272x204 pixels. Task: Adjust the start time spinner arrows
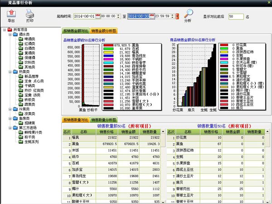tap(118, 16)
